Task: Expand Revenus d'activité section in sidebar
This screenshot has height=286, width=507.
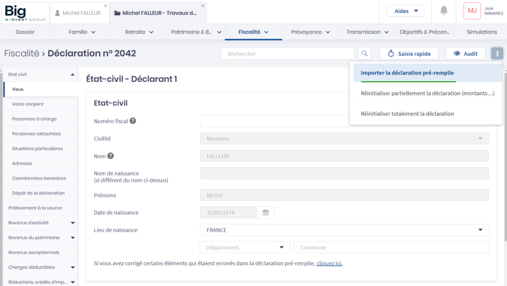Action: point(73,223)
